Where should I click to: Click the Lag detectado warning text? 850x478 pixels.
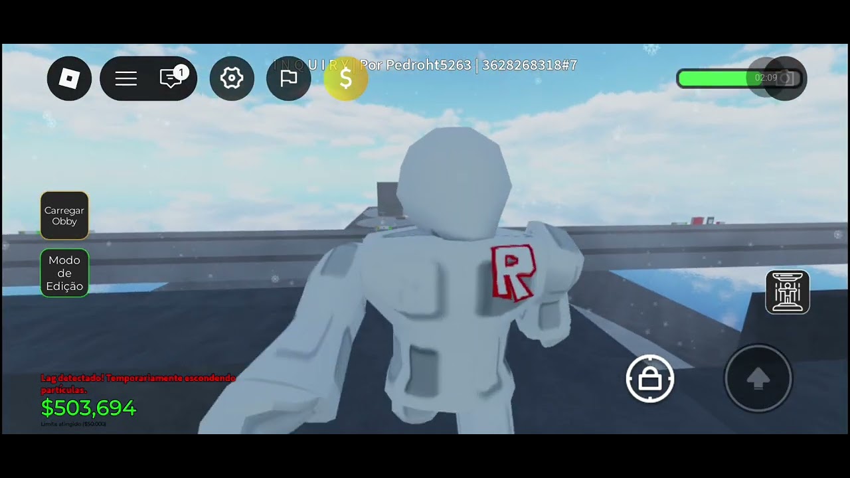coord(138,384)
